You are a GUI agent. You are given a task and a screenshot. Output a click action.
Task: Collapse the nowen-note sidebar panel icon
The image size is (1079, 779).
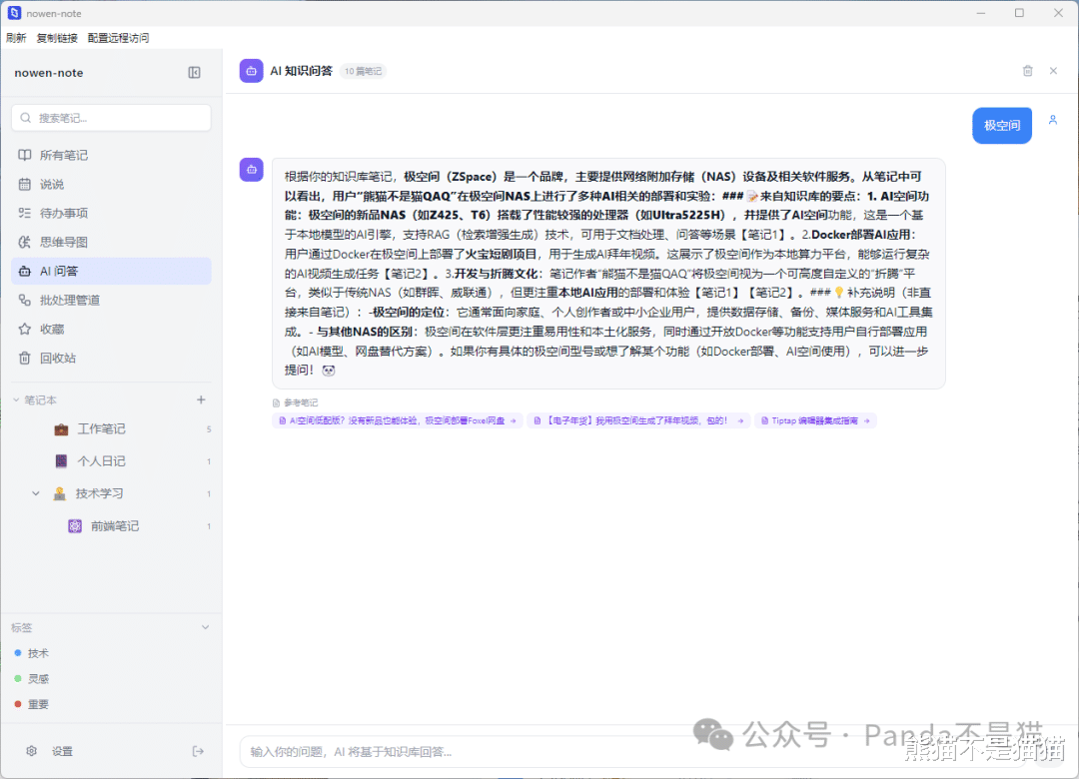194,72
